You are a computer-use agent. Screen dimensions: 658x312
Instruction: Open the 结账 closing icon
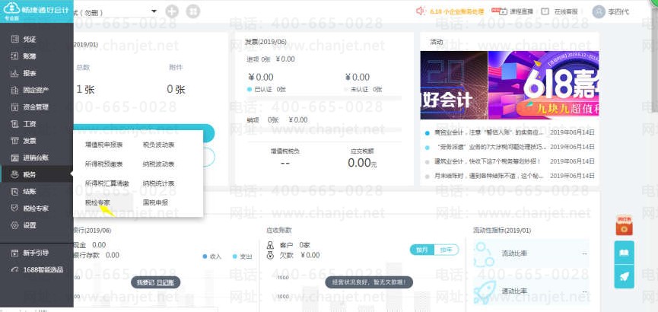pyautogui.click(x=14, y=192)
